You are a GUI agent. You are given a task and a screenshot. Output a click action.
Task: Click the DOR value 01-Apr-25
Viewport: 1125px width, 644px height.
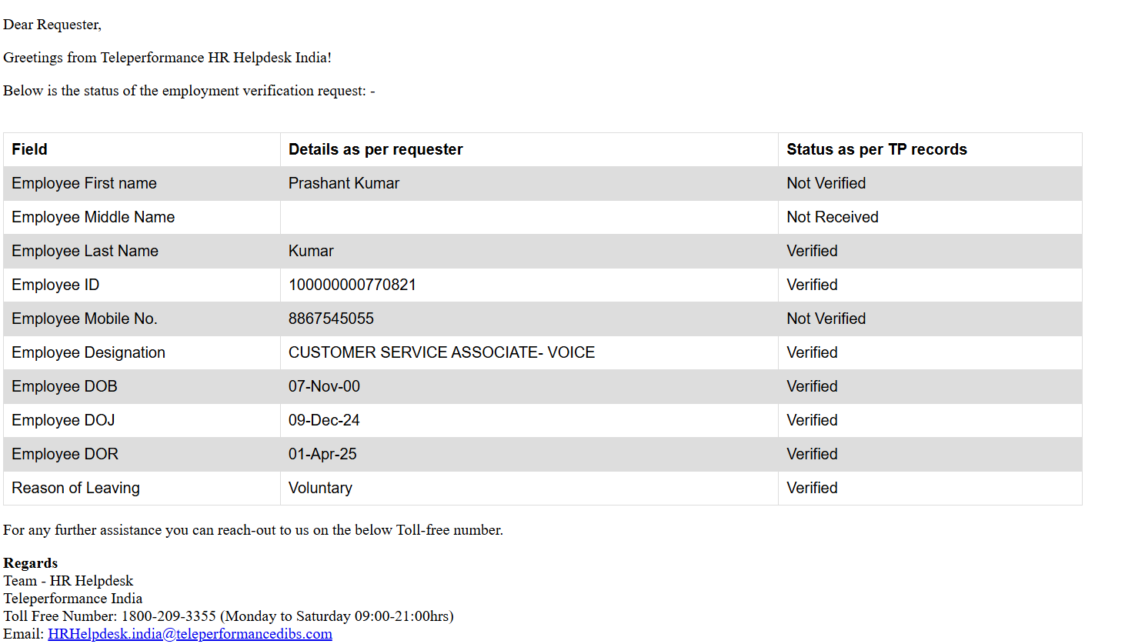point(322,454)
